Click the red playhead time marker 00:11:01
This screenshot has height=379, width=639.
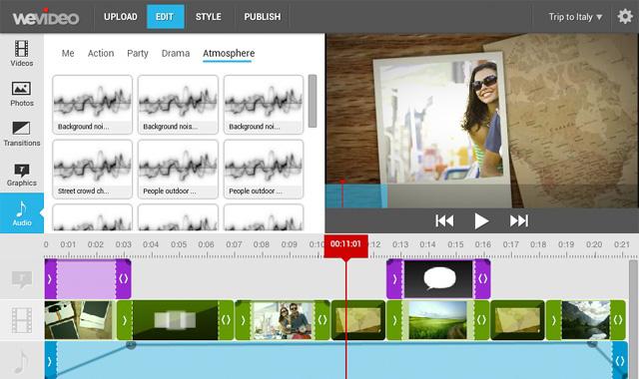pyautogui.click(x=345, y=245)
